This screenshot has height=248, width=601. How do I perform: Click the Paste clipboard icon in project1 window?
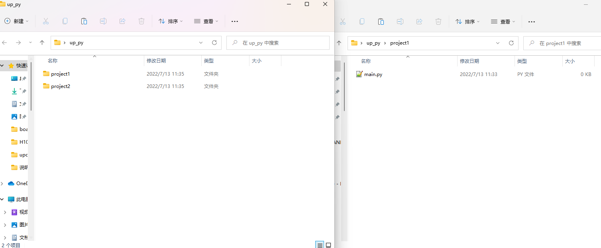pos(381,21)
